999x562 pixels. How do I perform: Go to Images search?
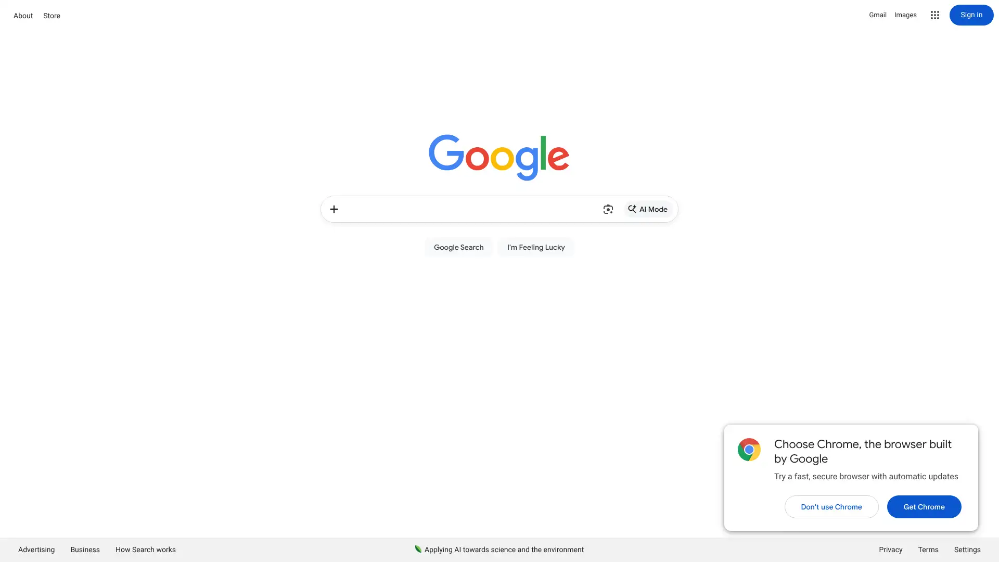905,15
